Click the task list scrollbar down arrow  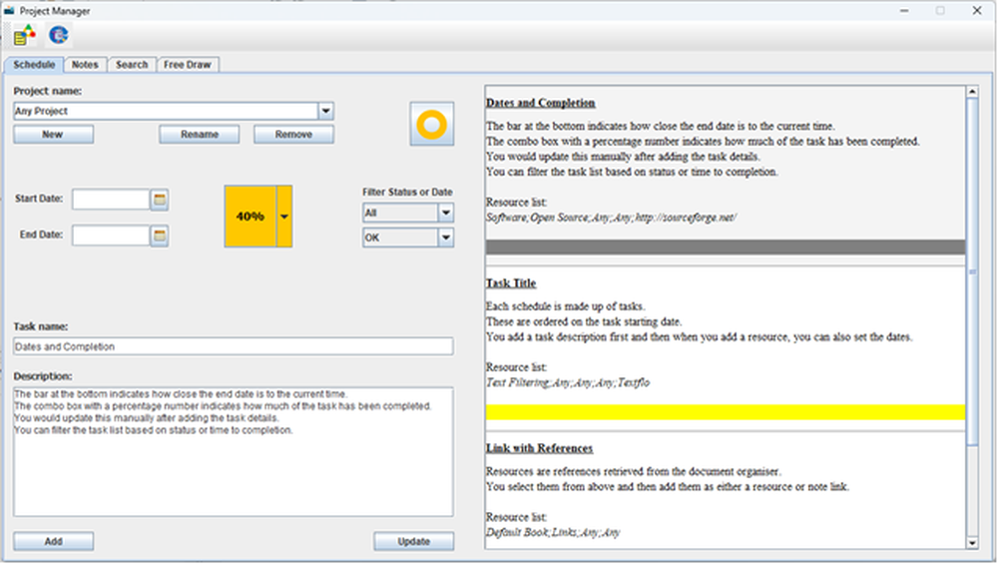click(x=972, y=543)
